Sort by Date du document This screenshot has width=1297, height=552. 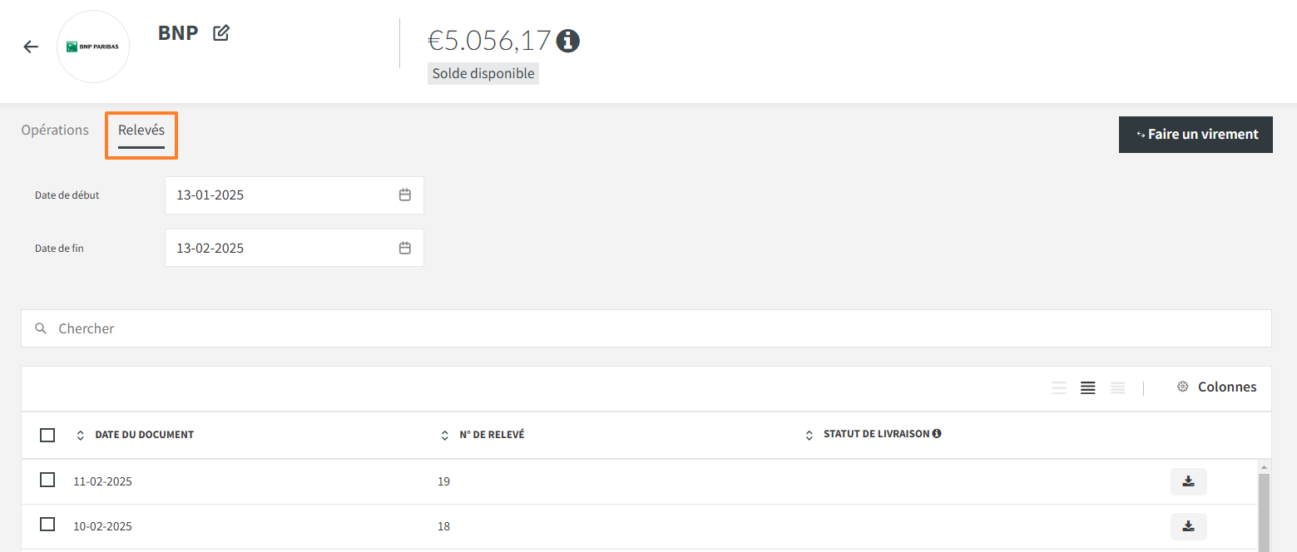point(81,435)
